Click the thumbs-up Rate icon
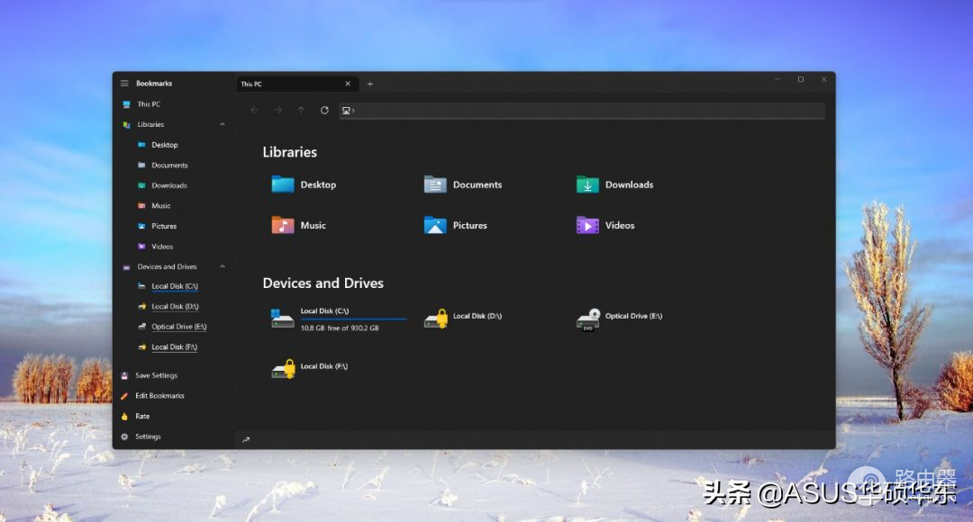Screen dimensions: 973x522 coord(124,417)
